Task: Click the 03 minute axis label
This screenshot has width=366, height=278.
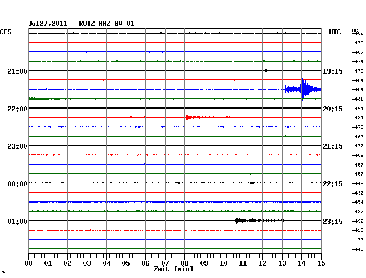Action: (87, 263)
